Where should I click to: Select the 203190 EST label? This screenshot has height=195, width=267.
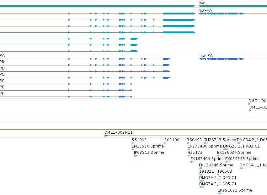tap(172, 140)
